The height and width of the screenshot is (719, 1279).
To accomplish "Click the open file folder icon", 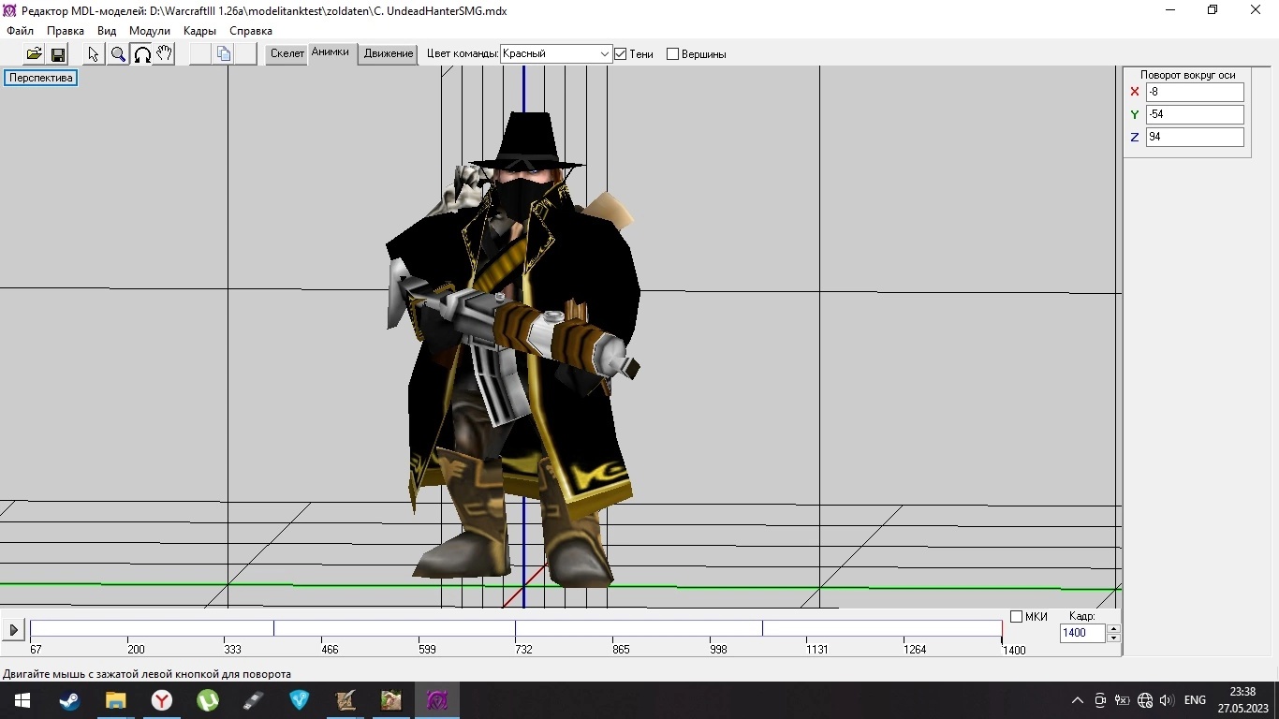I will click(34, 54).
